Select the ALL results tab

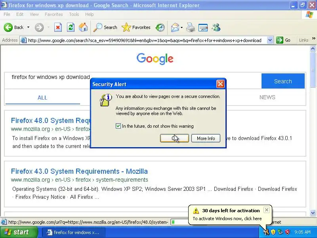[x=42, y=98]
